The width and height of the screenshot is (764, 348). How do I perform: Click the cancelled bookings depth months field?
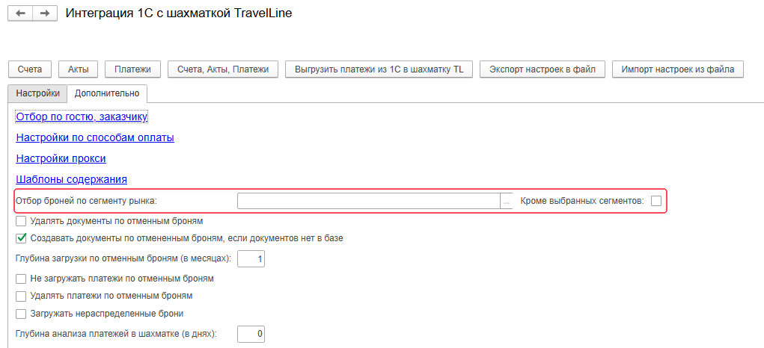click(x=251, y=259)
